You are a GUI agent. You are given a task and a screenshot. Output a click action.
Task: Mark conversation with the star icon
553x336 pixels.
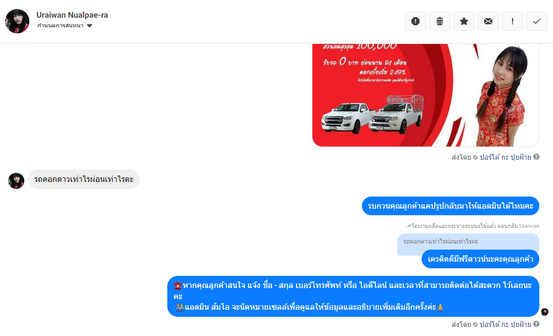[x=464, y=22]
